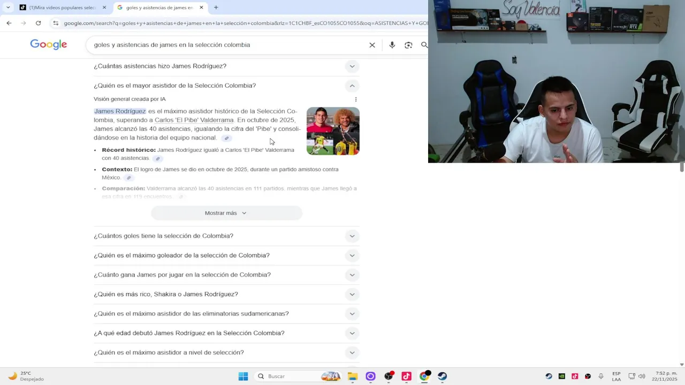Expand '¿A qué edad debutó James Rodríguez'

pyautogui.click(x=226, y=333)
